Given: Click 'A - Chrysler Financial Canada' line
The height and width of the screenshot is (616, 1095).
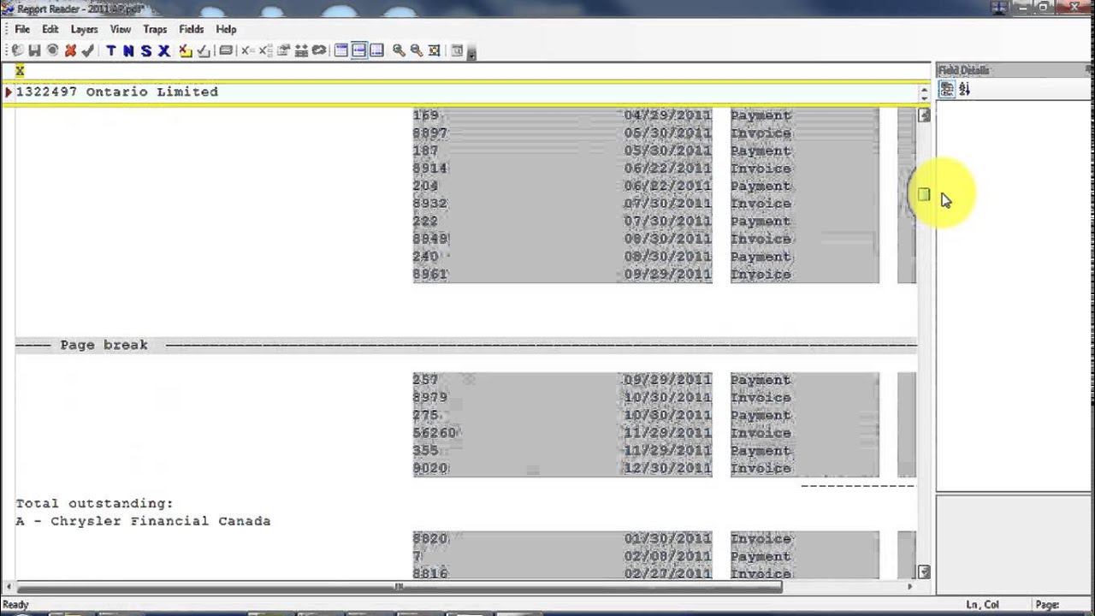Looking at the screenshot, I should click(x=143, y=521).
